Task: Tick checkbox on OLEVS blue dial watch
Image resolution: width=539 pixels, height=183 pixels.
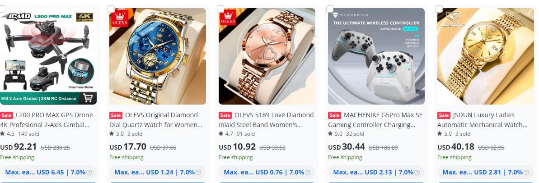Action: click(x=111, y=9)
